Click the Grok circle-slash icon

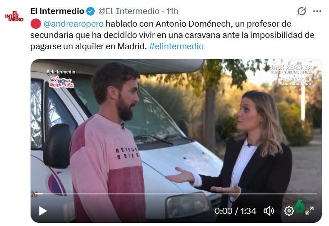302,11
